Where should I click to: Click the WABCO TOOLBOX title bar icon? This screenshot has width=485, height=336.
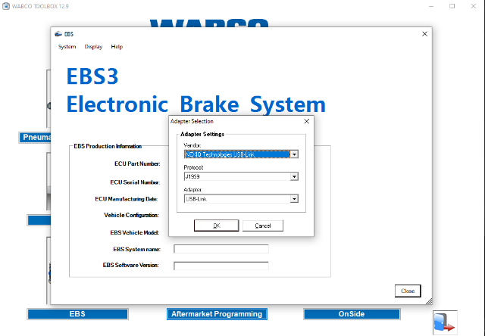(6, 6)
